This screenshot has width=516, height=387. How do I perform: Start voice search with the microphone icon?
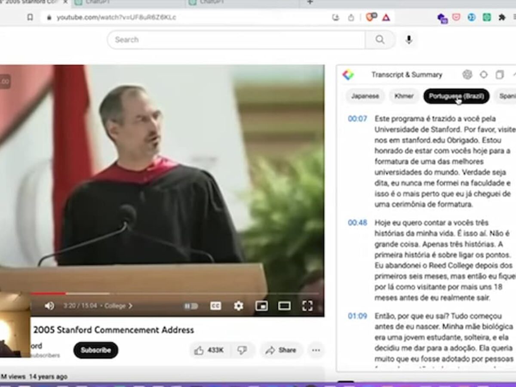tap(408, 40)
